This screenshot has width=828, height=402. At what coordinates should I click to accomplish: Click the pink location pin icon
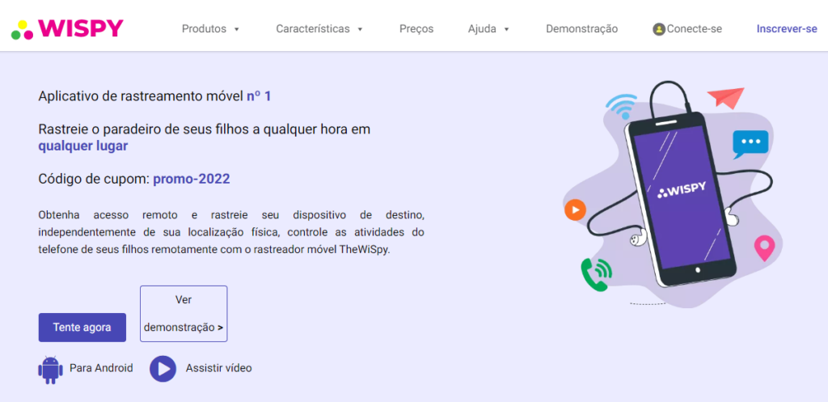[764, 248]
